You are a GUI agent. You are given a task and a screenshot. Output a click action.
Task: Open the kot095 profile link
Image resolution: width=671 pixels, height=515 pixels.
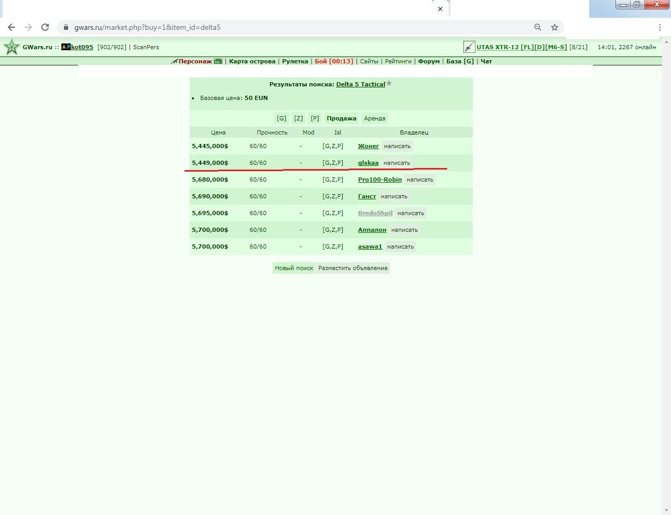pos(82,47)
